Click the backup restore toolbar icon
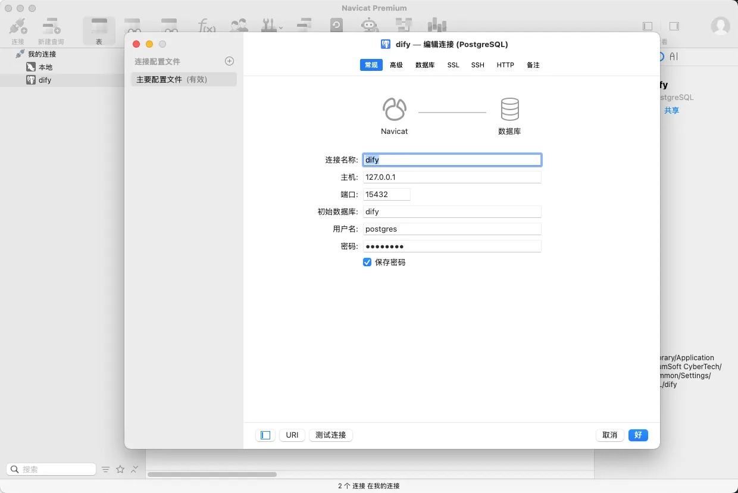This screenshot has height=493, width=738. tap(337, 26)
